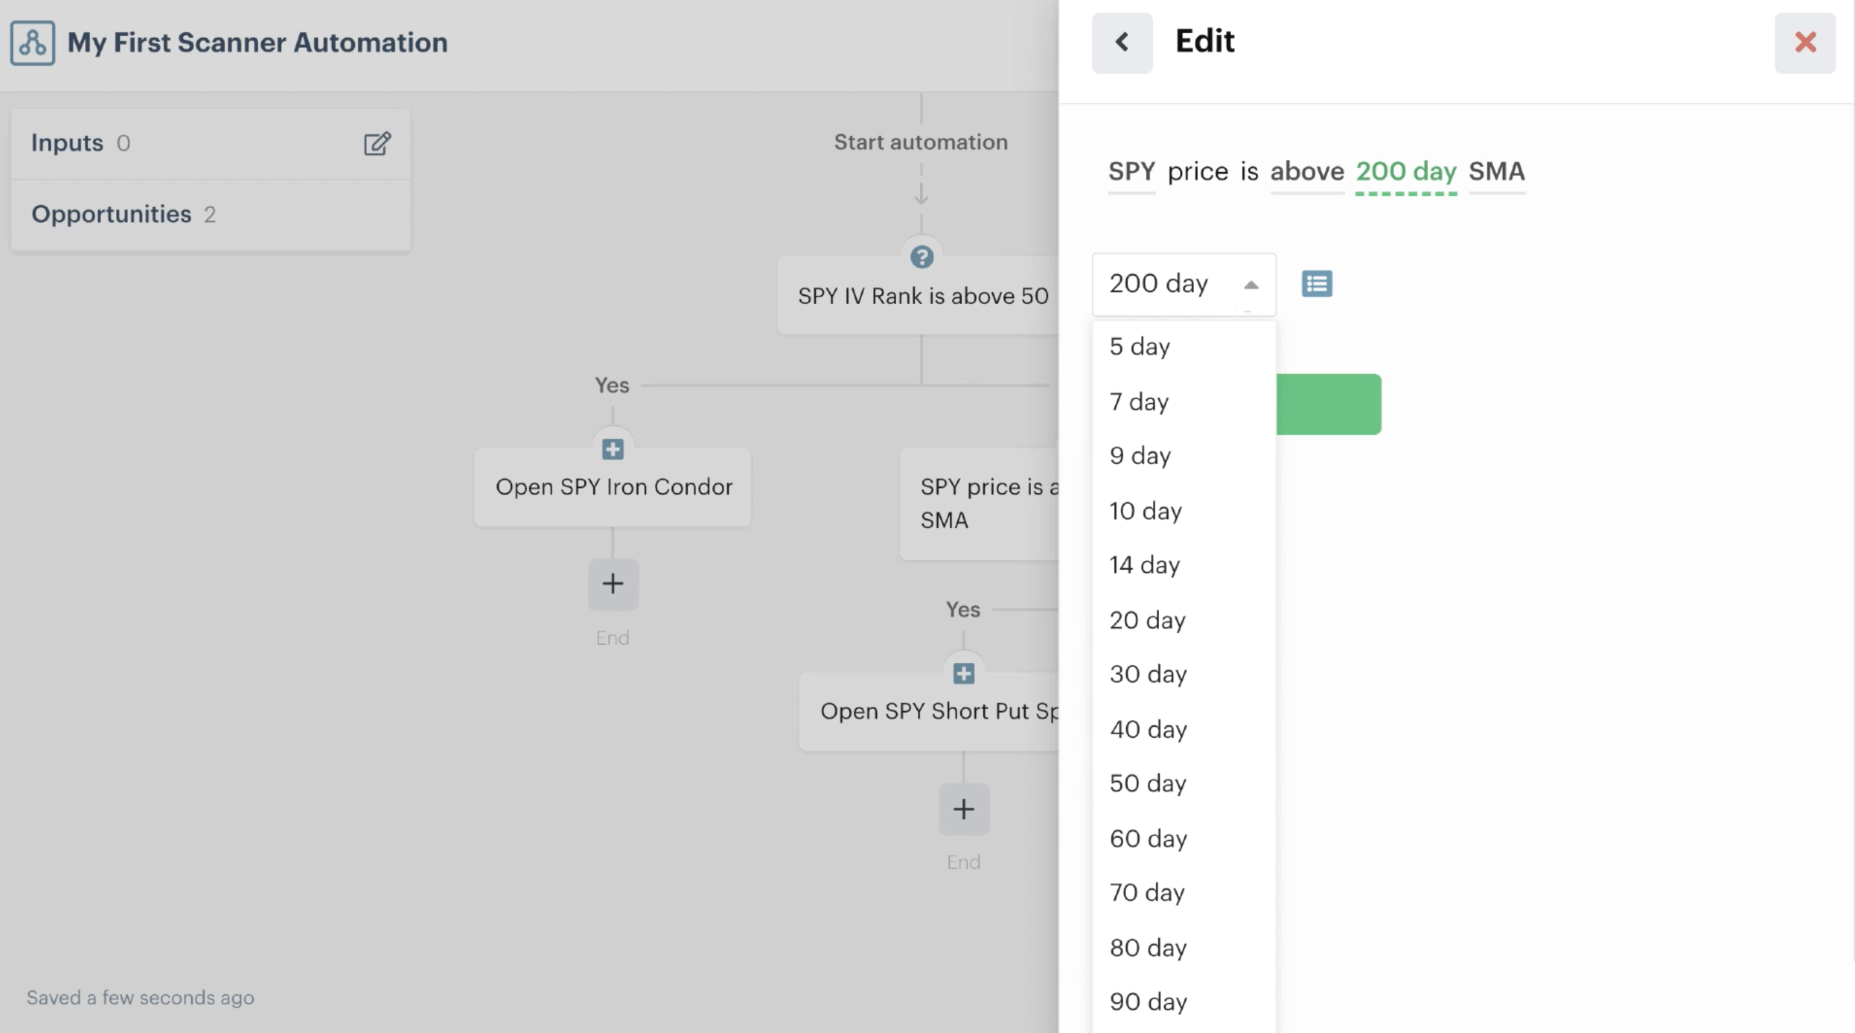
Task: Close the Edit panel with the red X
Action: 1805,43
